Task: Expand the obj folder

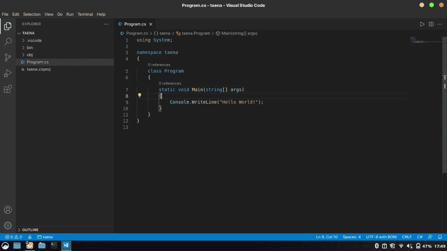Action: [65, 55]
